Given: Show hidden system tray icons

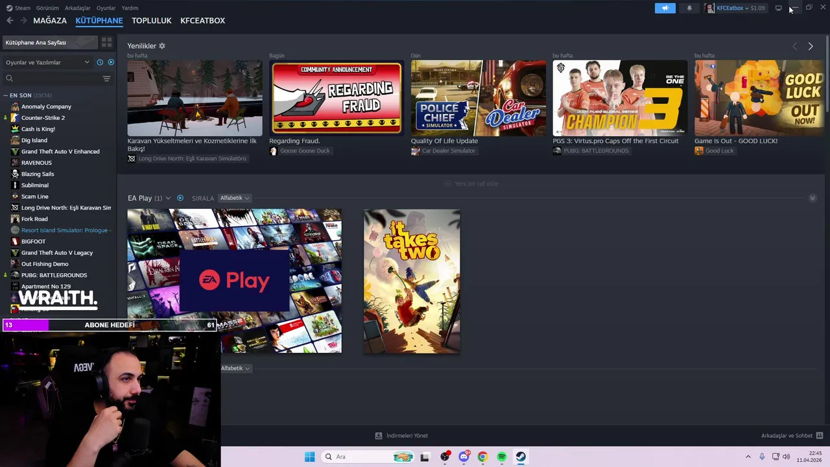Looking at the screenshot, I should coord(748,457).
